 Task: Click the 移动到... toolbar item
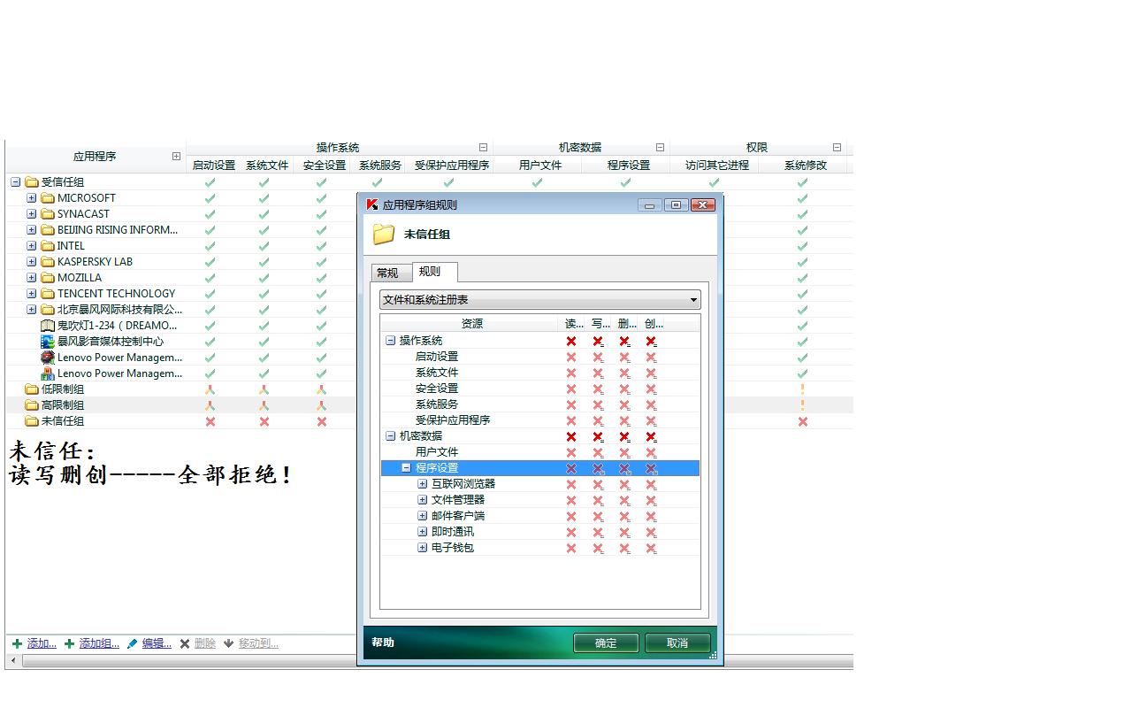251,643
